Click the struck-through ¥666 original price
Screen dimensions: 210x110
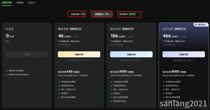click(183, 36)
